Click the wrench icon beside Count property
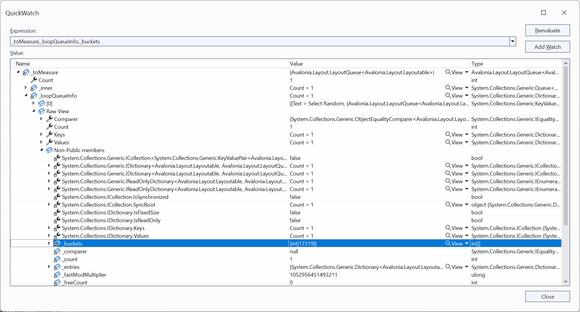580x312 pixels. click(x=34, y=80)
